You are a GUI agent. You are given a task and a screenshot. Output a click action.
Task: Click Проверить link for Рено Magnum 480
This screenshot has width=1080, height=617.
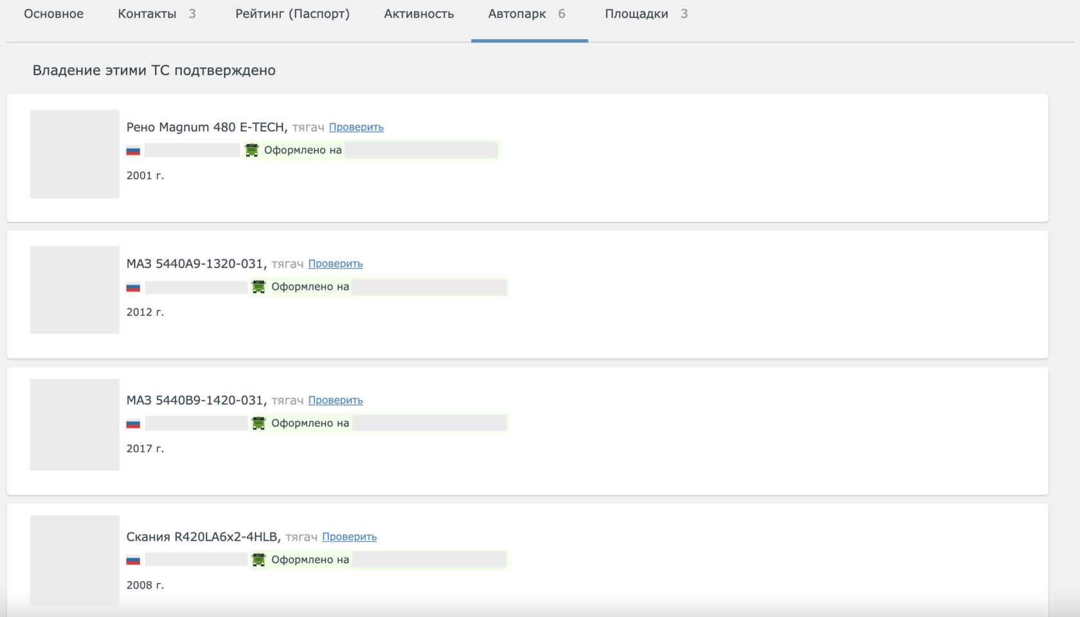point(356,127)
